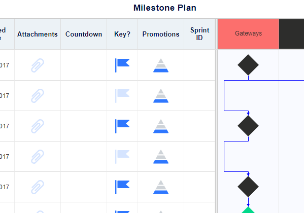
Task: Select the Promotions column header
Action: (161, 34)
